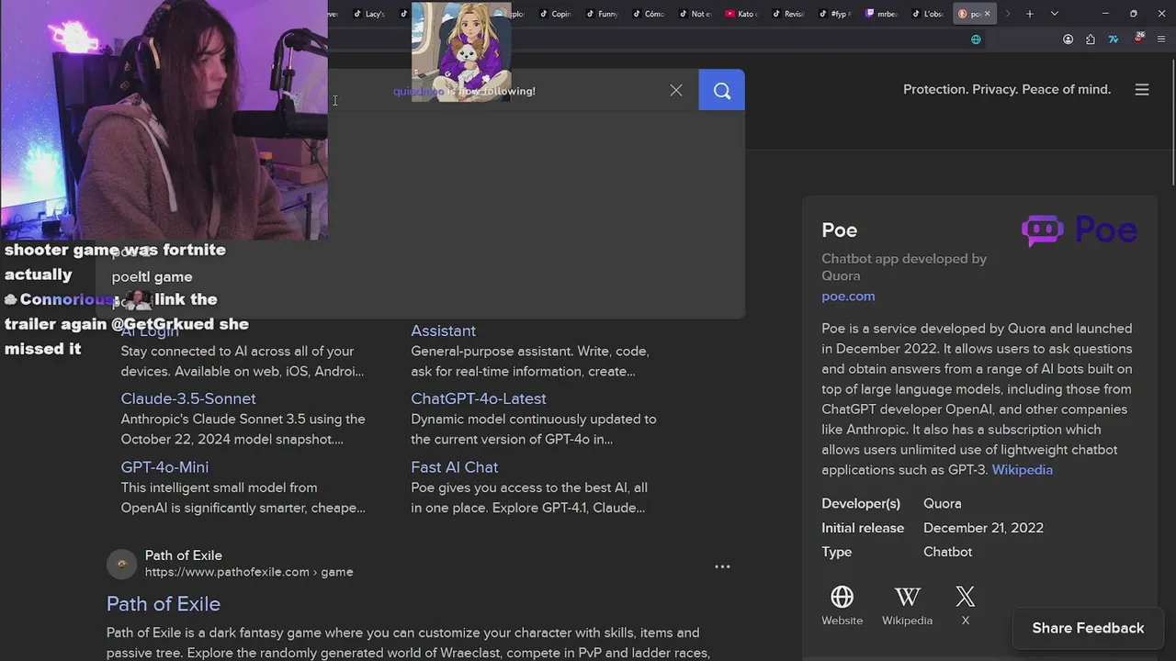
Task: Open the Fast AI Chat sitelink
Action: [455, 467]
